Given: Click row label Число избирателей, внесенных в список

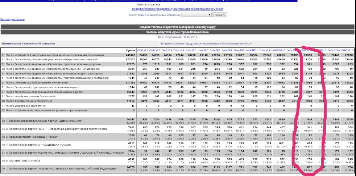Looking at the screenshot, I should [x=55, y=55].
